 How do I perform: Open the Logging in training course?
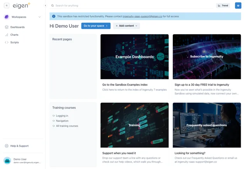[x=62, y=116]
